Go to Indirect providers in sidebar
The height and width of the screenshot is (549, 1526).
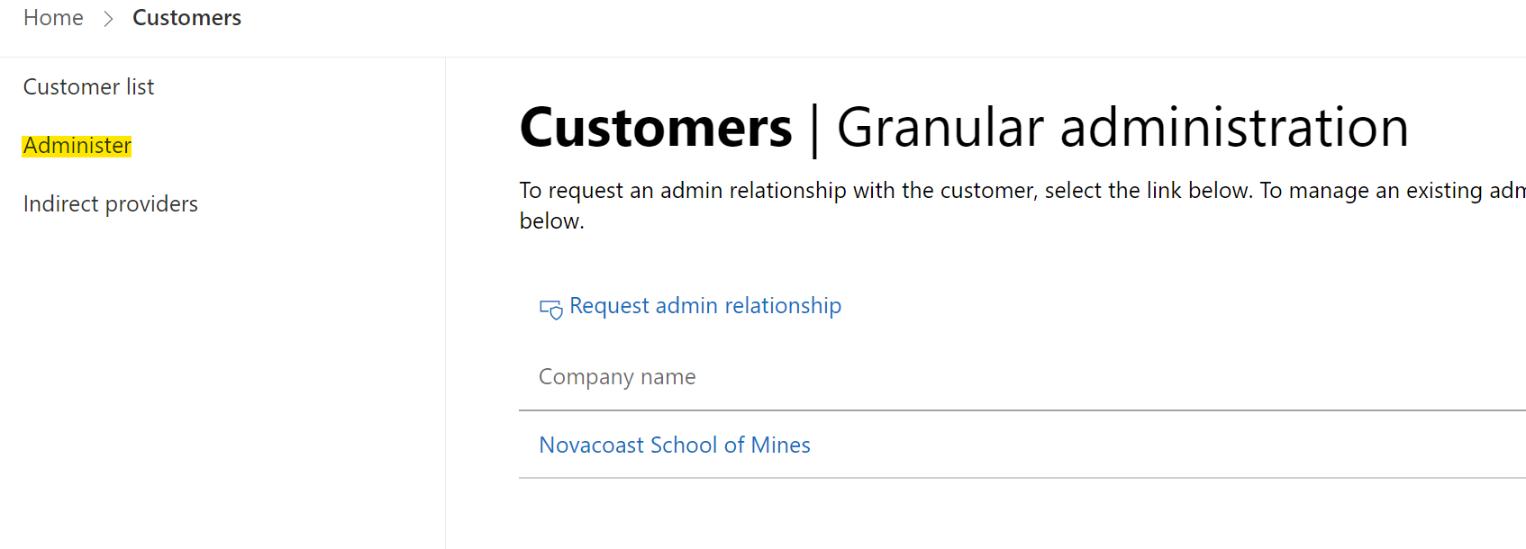110,204
